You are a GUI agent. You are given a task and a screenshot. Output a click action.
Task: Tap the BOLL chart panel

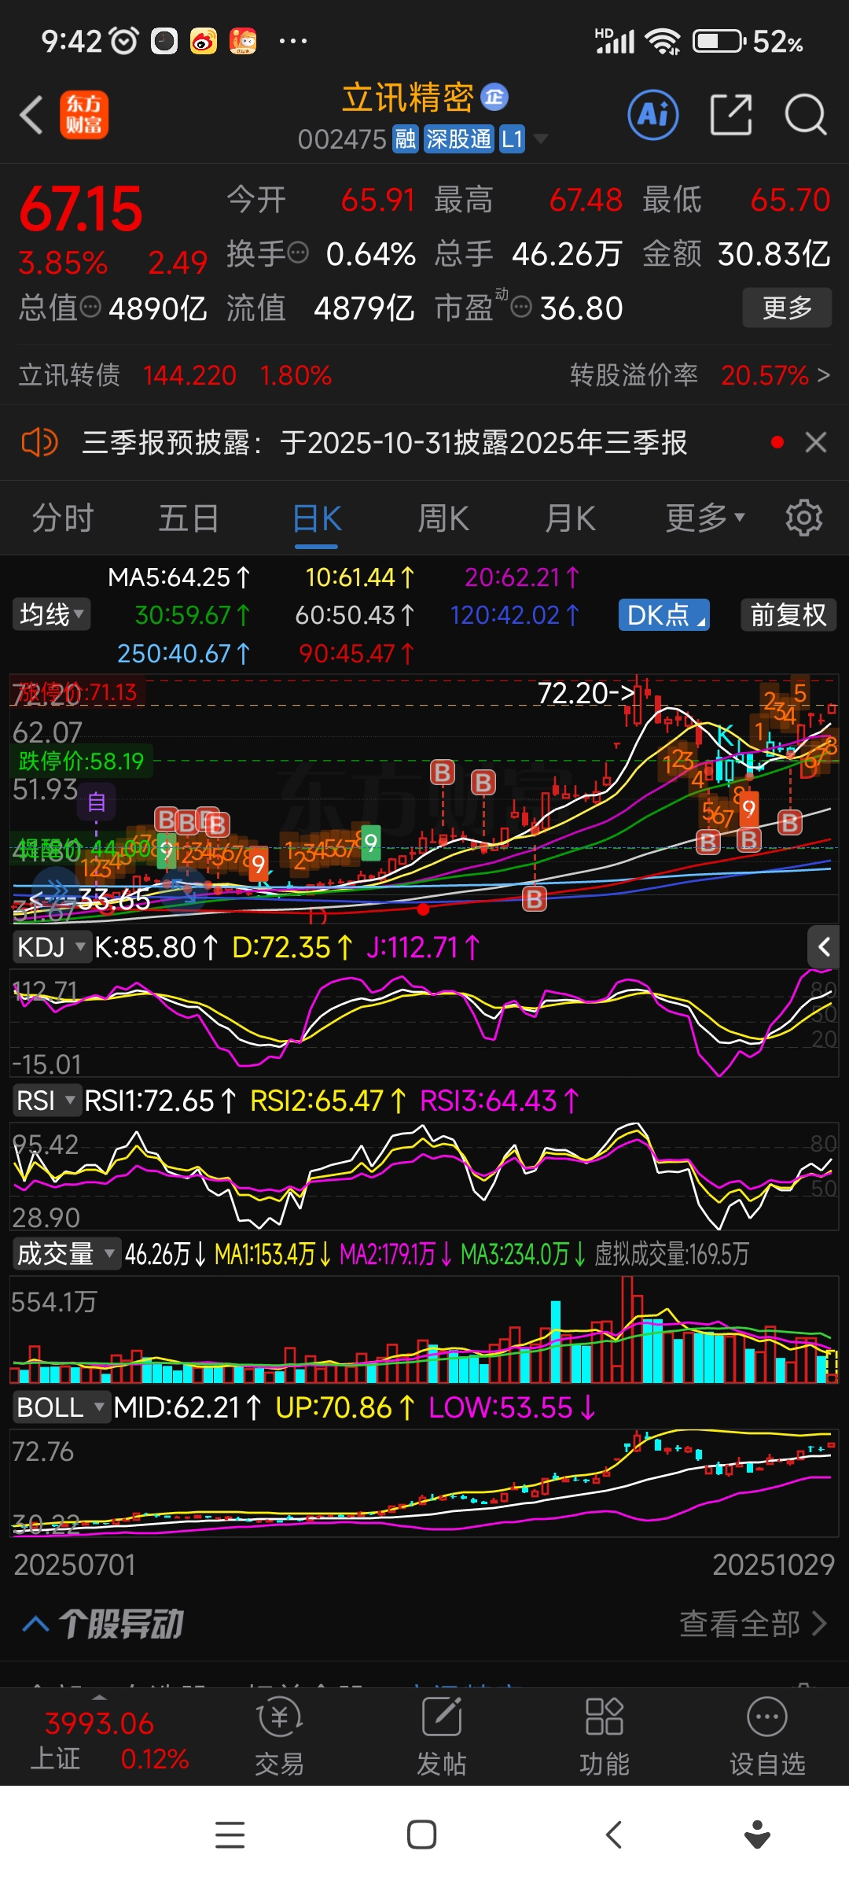click(x=424, y=1483)
